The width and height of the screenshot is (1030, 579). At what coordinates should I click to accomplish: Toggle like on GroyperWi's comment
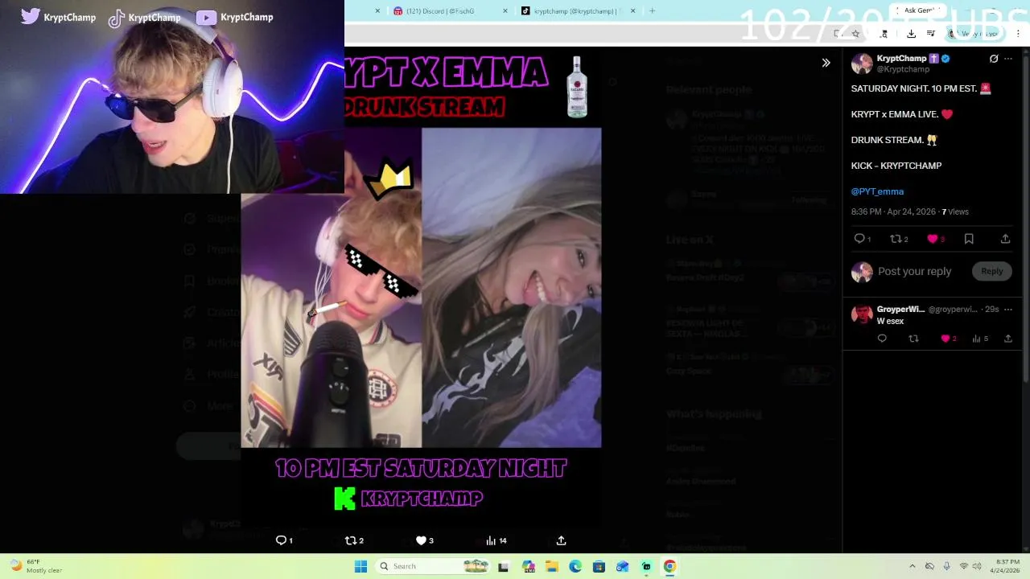pyautogui.click(x=946, y=339)
